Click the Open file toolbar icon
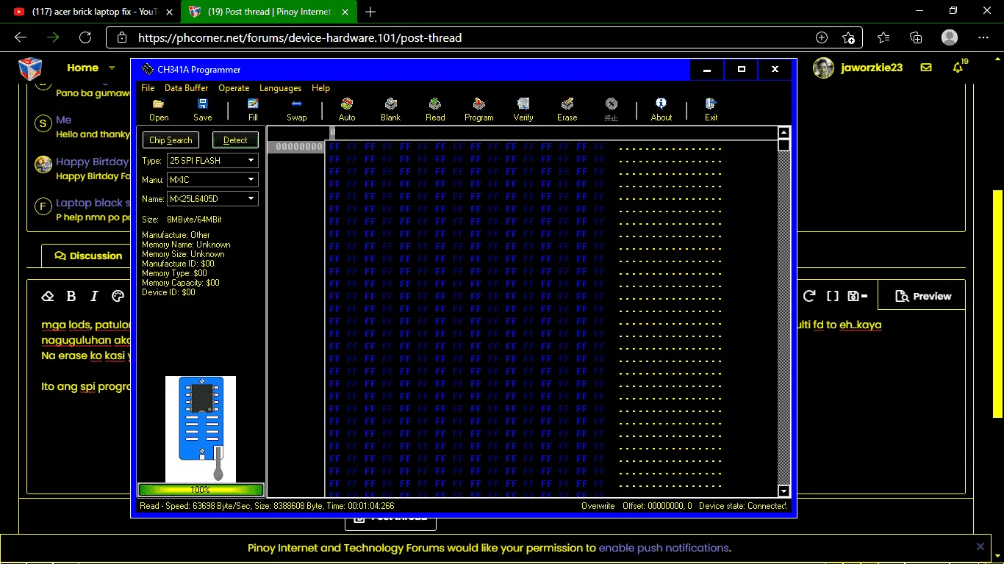The width and height of the screenshot is (1004, 564). [159, 109]
